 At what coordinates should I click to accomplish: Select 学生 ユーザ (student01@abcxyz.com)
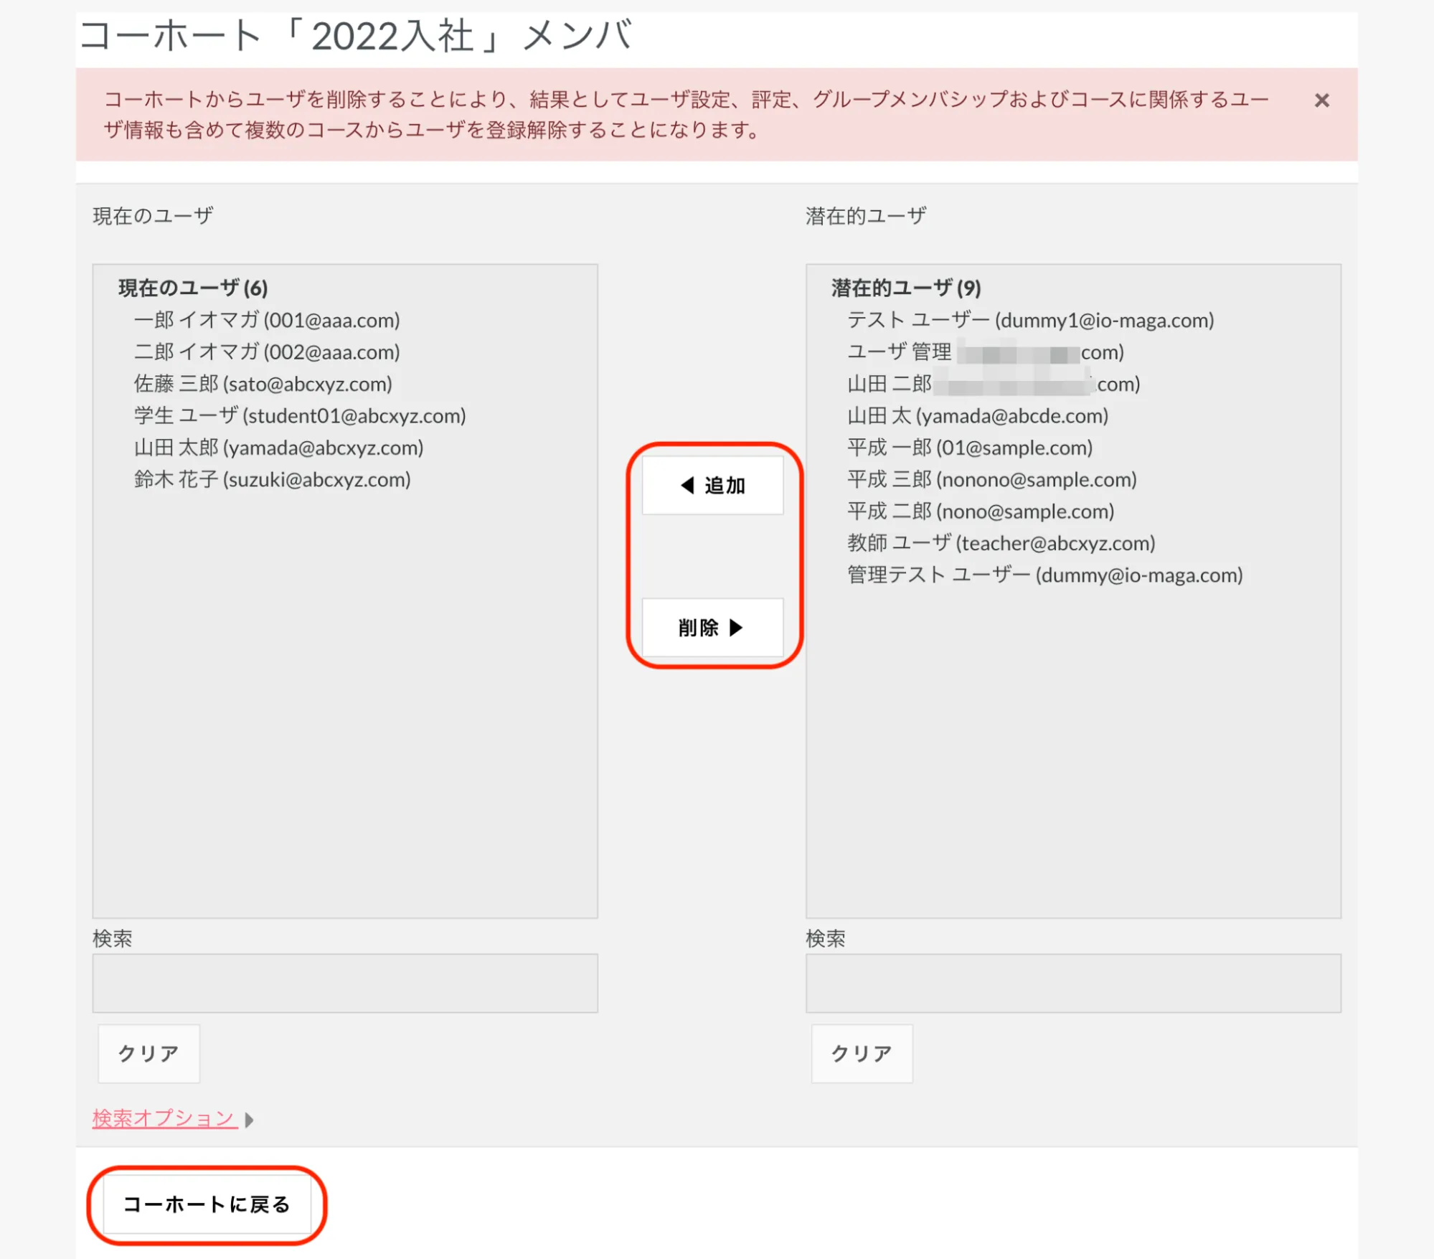pos(300,416)
